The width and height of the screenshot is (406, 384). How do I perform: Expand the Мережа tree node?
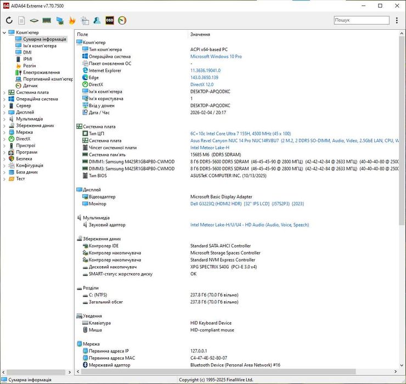(x=4, y=132)
